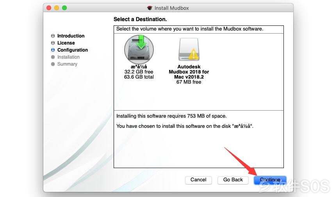Click the Mudbox icon in title bar

point(150,8)
